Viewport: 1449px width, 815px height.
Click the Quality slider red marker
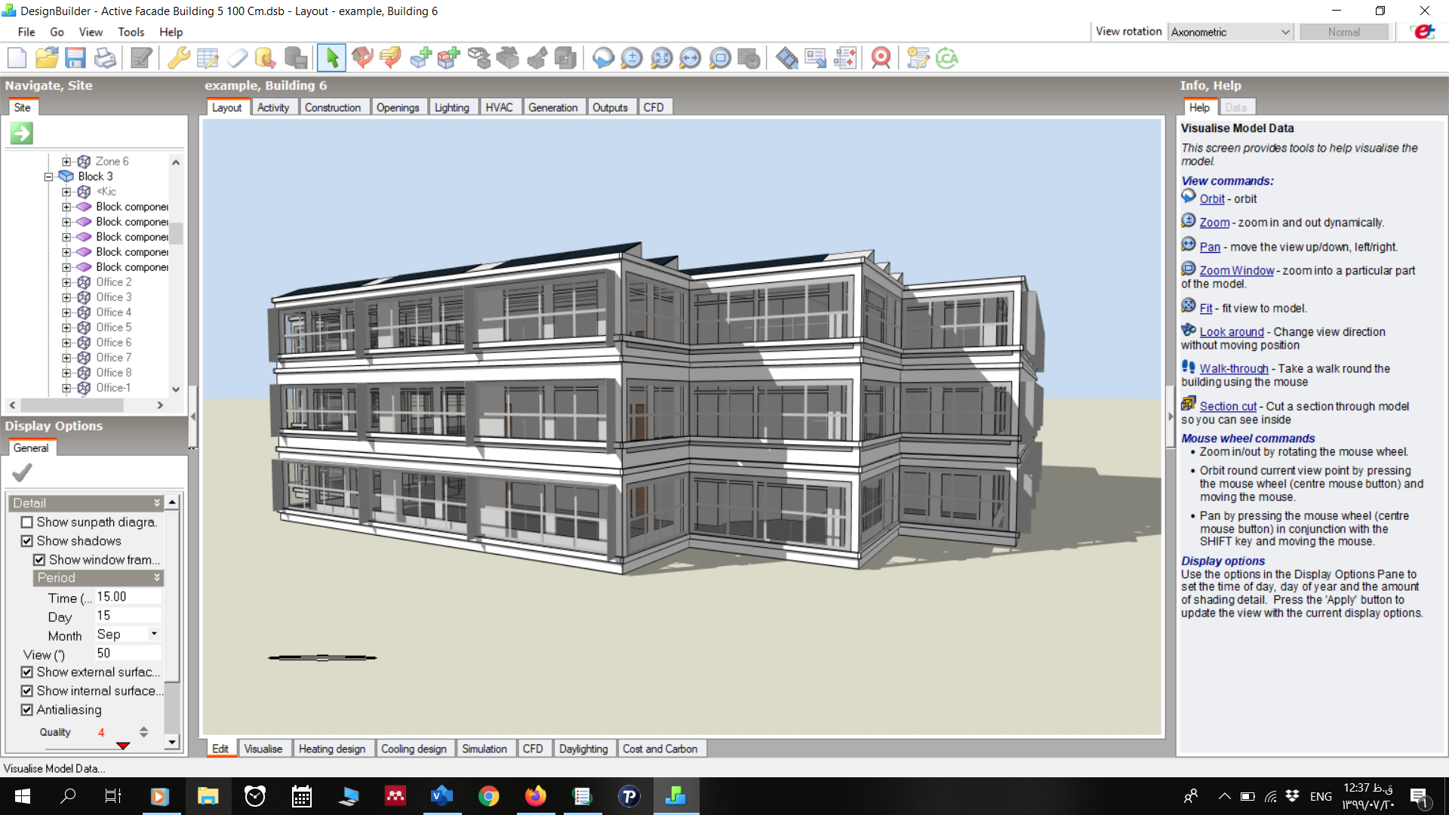122,746
